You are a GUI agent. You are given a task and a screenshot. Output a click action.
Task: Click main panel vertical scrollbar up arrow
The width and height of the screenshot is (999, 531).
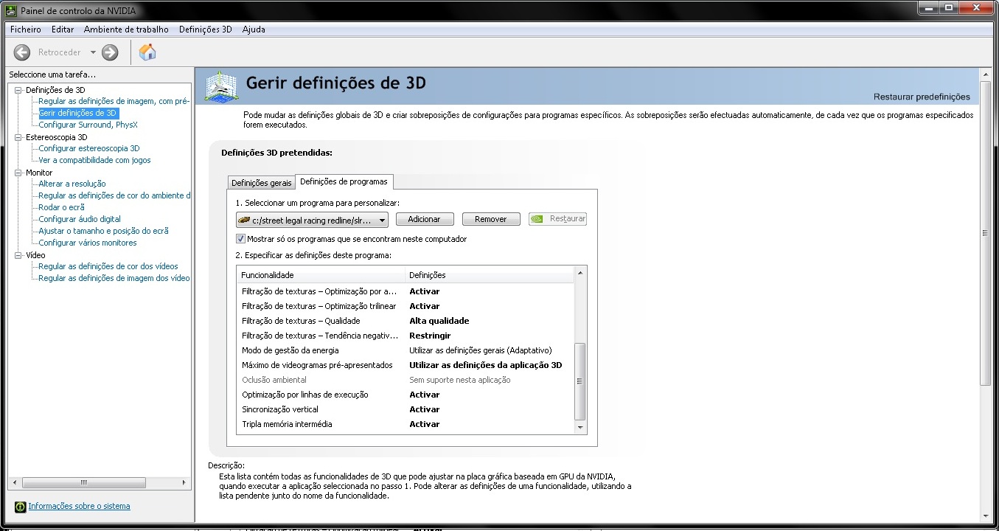[x=985, y=74]
